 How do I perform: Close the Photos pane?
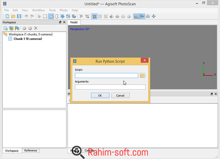pos(216,94)
